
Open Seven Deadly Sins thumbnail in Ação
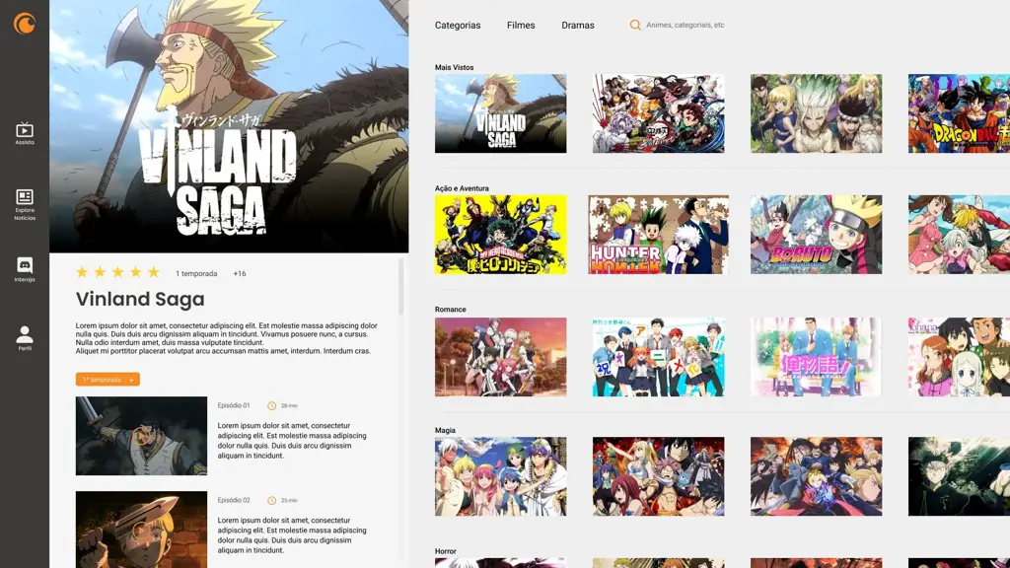pyautogui.click(x=959, y=235)
